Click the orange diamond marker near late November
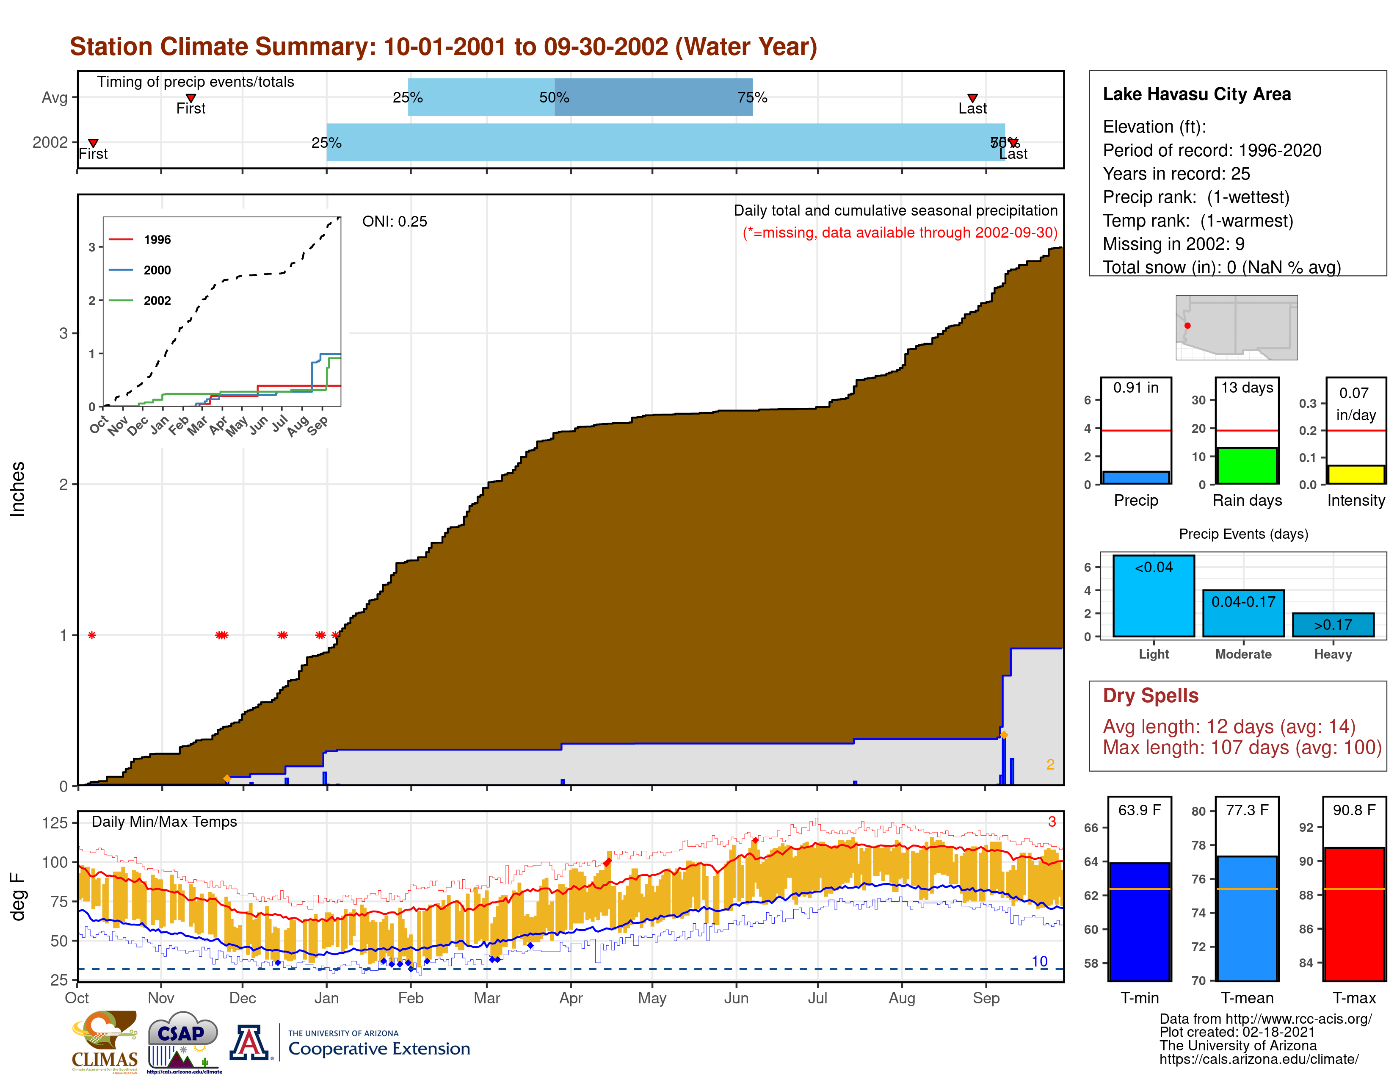The image size is (1397, 1080). (x=227, y=778)
